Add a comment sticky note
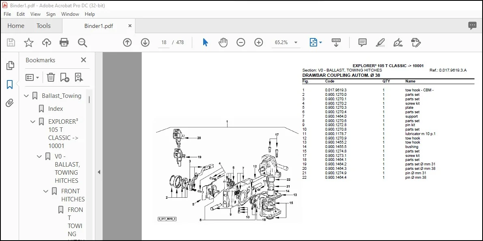Screen dimensions: 483x241 tap(362, 42)
